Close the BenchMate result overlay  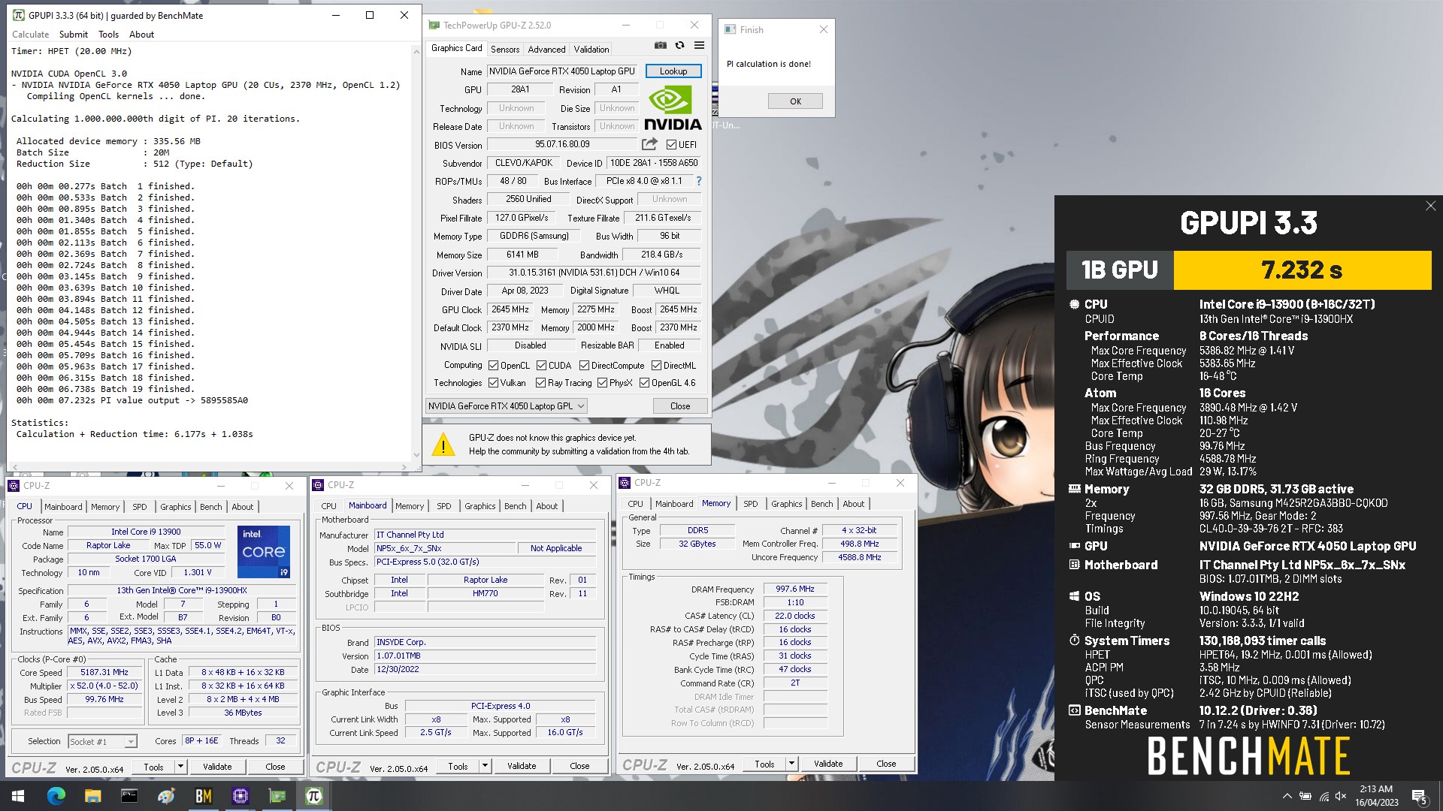(x=1430, y=206)
